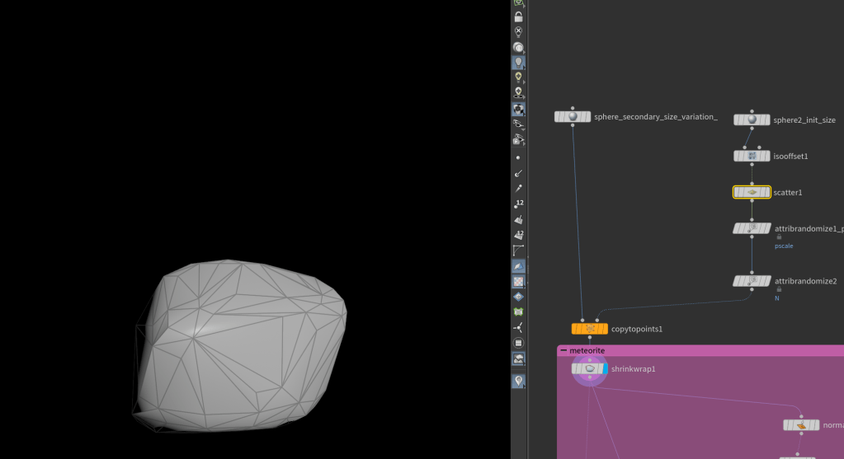
Task: Click the pin icon below the toolbar
Action: coord(518,381)
